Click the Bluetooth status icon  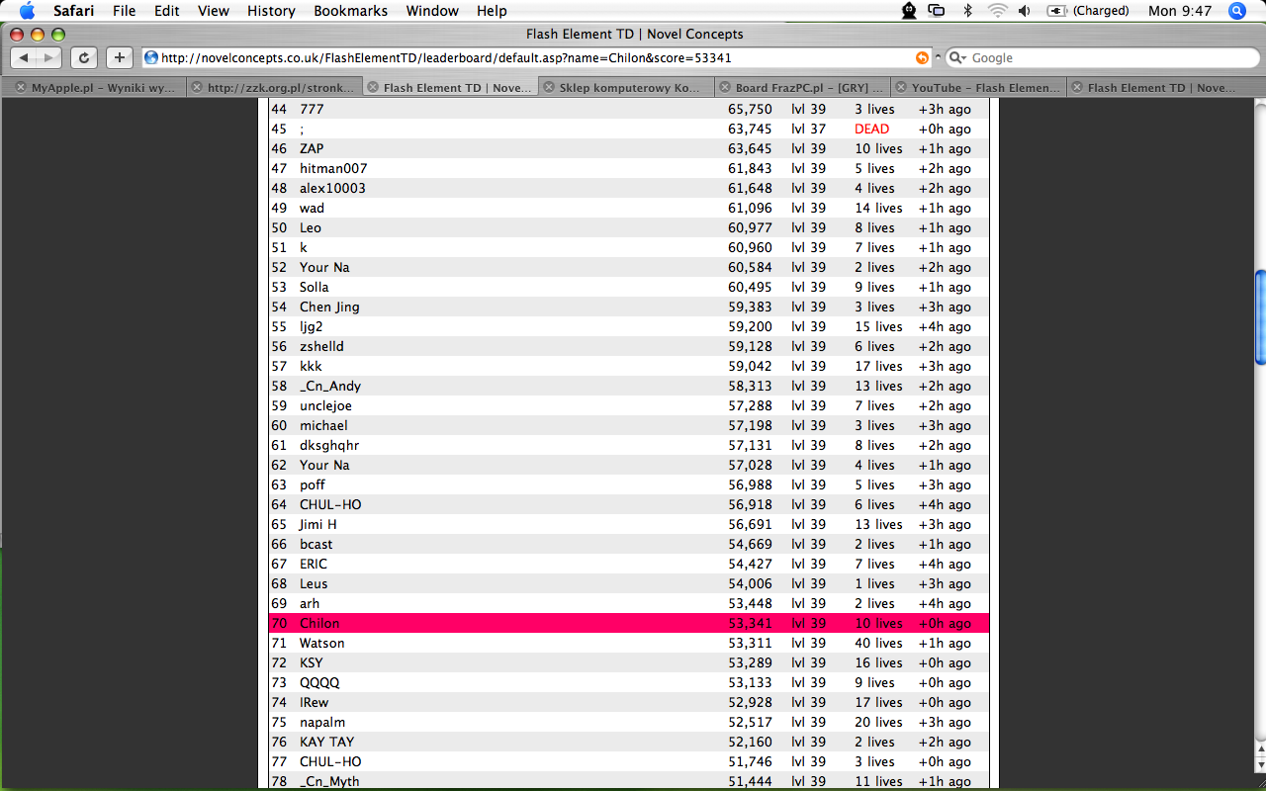click(967, 11)
